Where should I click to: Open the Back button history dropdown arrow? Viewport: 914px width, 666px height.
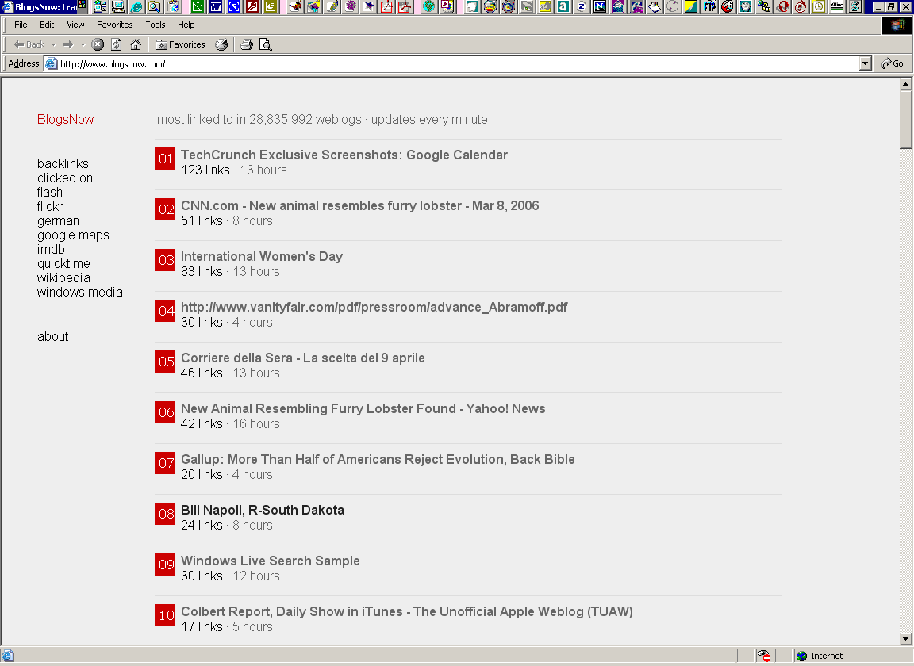tap(53, 44)
